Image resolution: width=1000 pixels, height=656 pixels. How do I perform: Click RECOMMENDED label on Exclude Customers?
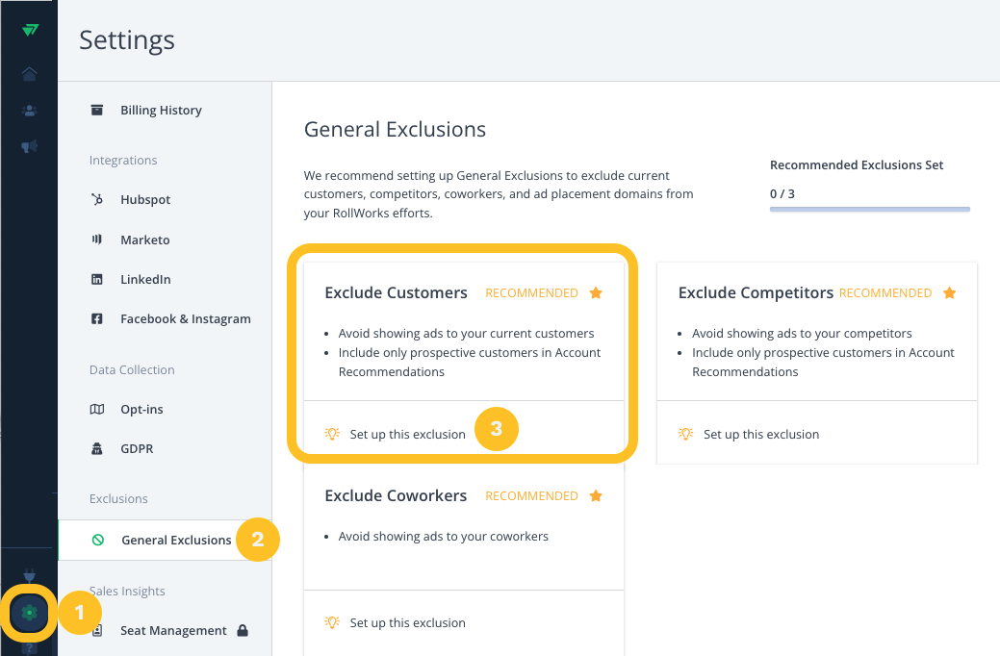[532, 292]
